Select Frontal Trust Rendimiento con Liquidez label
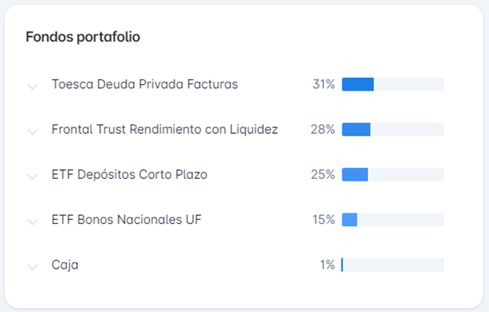489x312 pixels. point(164,129)
